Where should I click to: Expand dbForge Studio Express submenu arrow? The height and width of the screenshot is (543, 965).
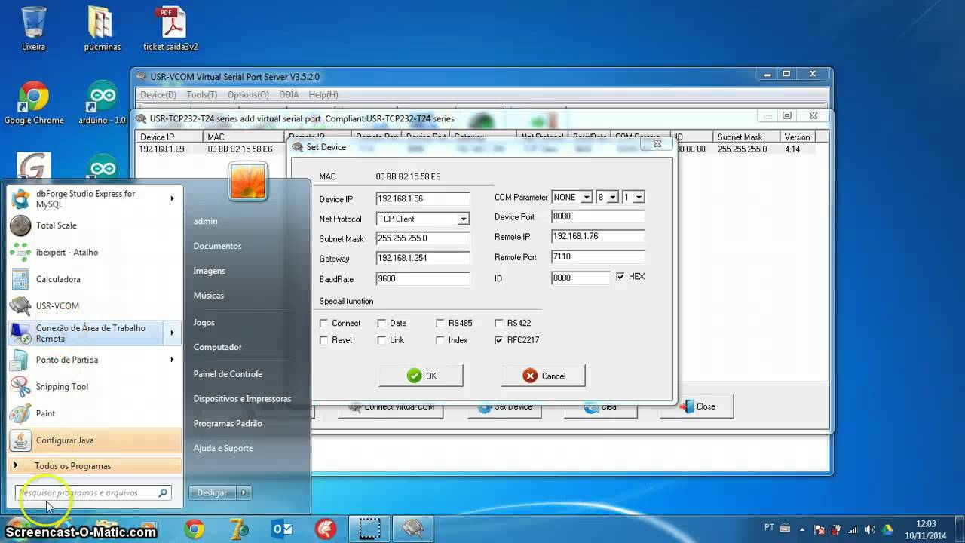click(172, 198)
